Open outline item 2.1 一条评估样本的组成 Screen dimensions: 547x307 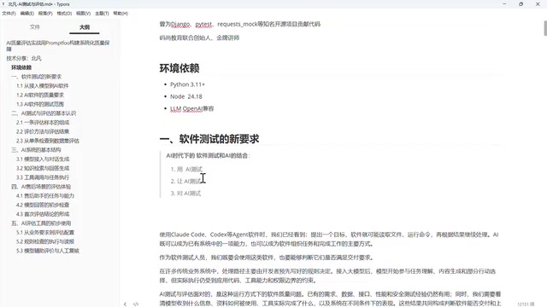tap(43, 122)
